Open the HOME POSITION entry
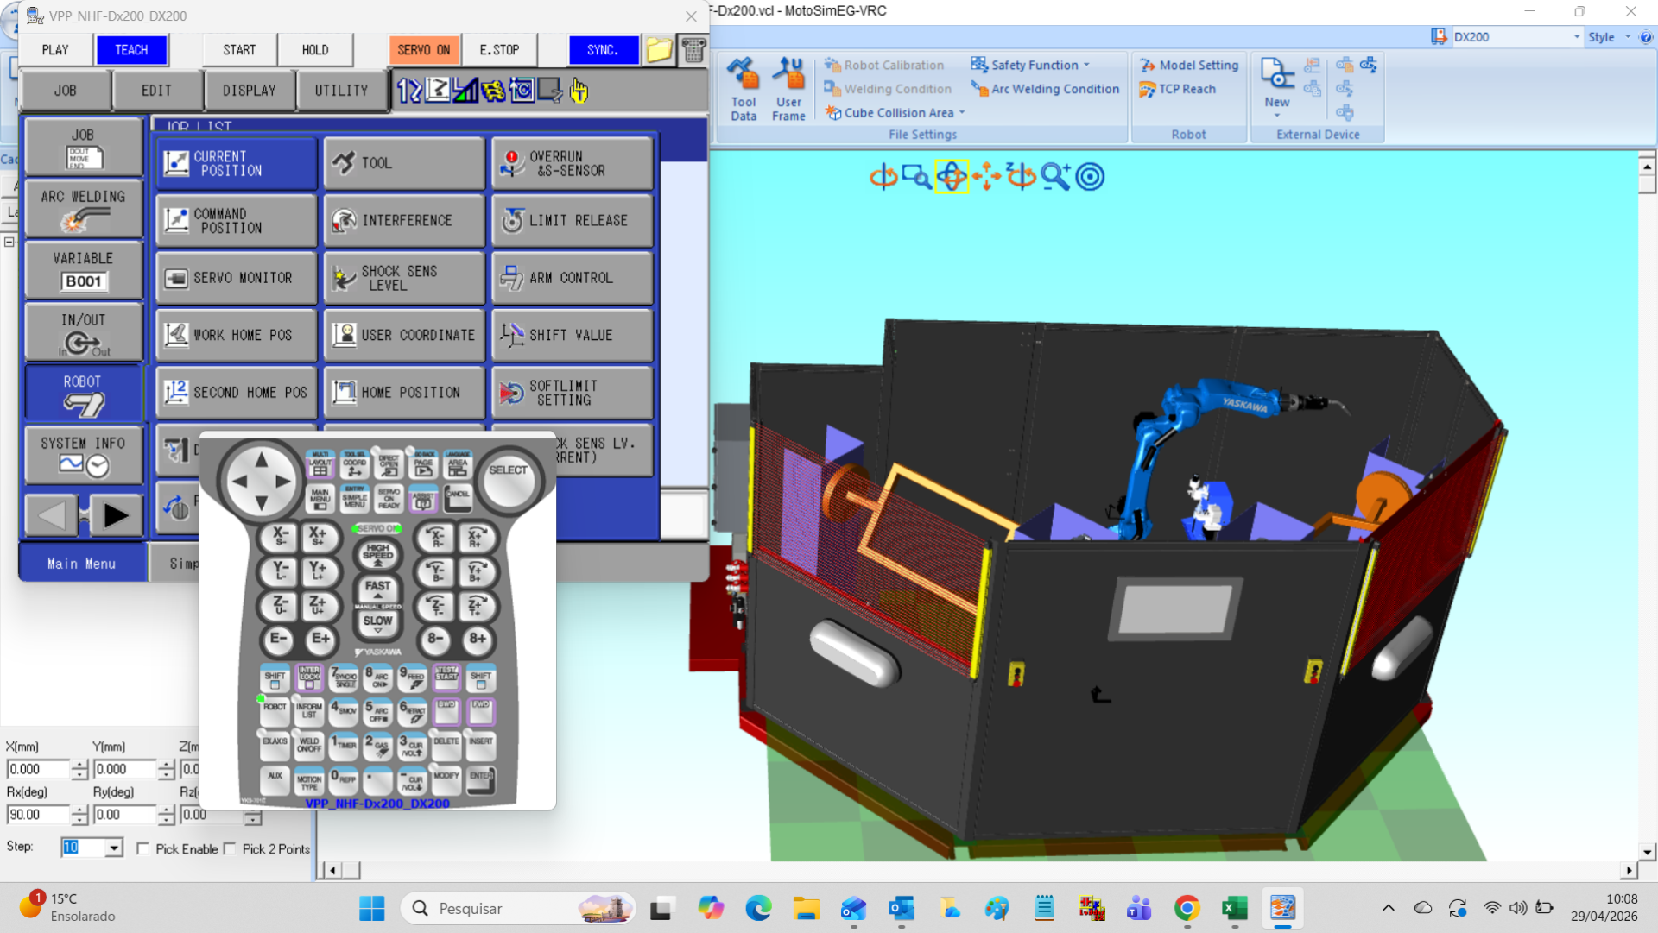This screenshot has height=933, width=1658. tap(404, 393)
